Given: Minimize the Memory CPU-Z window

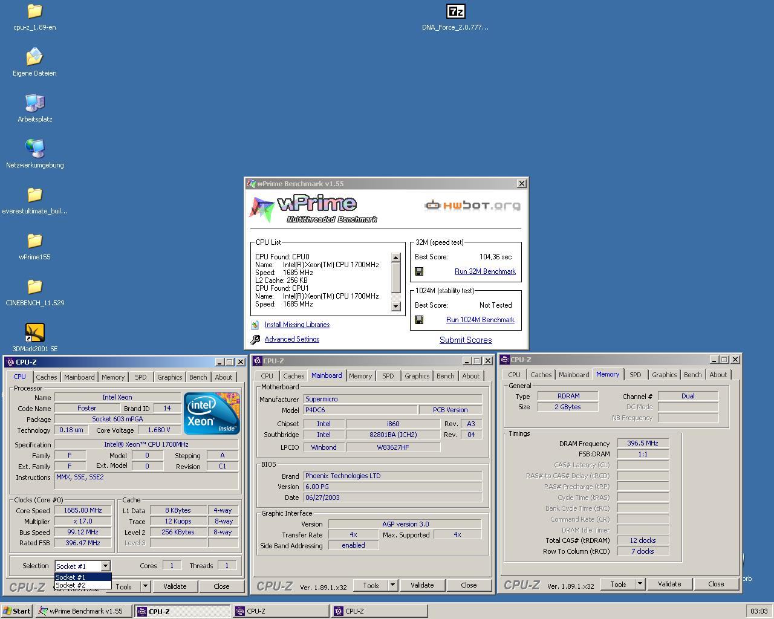Looking at the screenshot, I should tap(714, 360).
